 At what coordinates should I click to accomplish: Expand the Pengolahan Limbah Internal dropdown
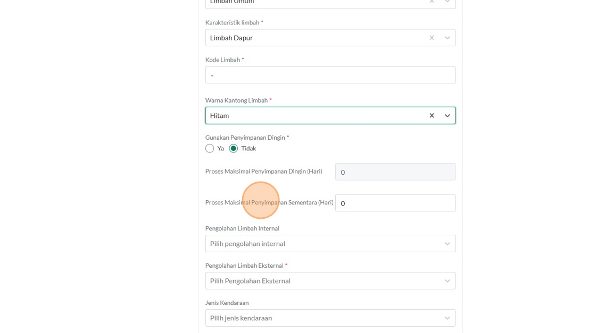pyautogui.click(x=447, y=244)
